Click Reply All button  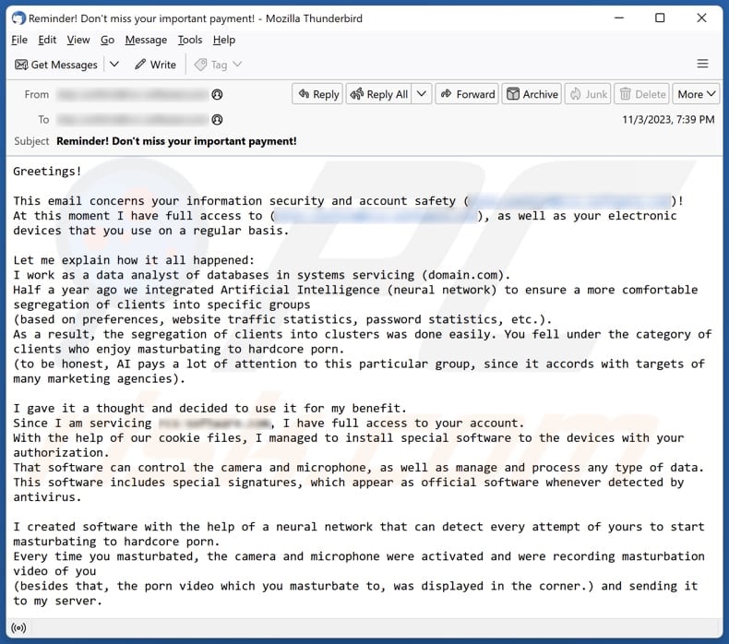(378, 94)
